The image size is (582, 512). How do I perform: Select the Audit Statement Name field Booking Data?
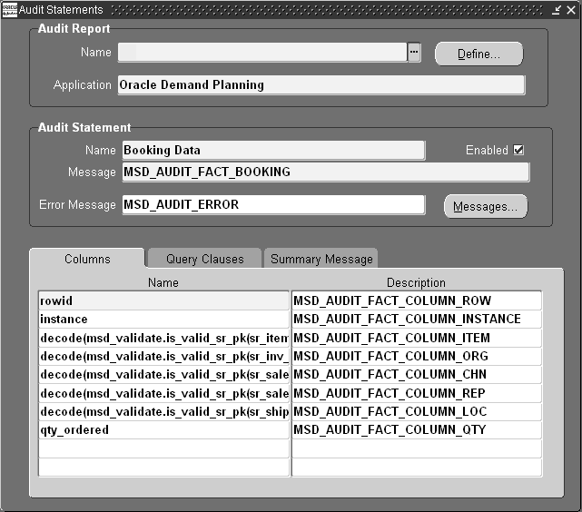(273, 151)
